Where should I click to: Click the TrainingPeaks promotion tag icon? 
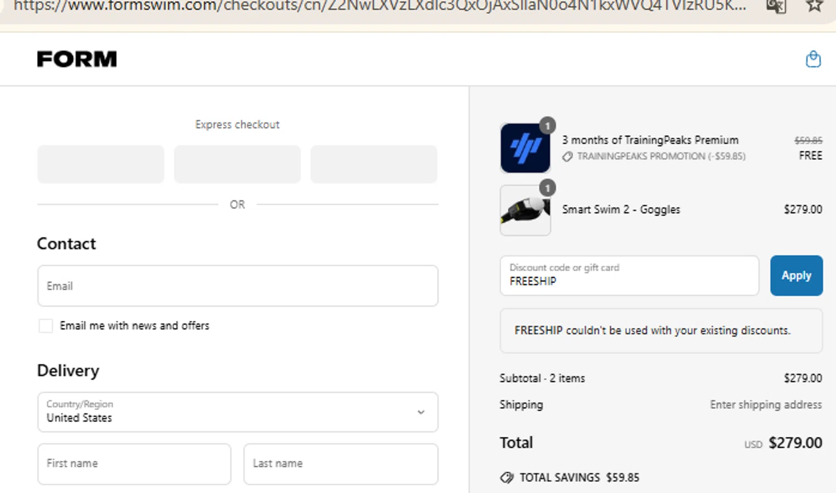(x=567, y=157)
